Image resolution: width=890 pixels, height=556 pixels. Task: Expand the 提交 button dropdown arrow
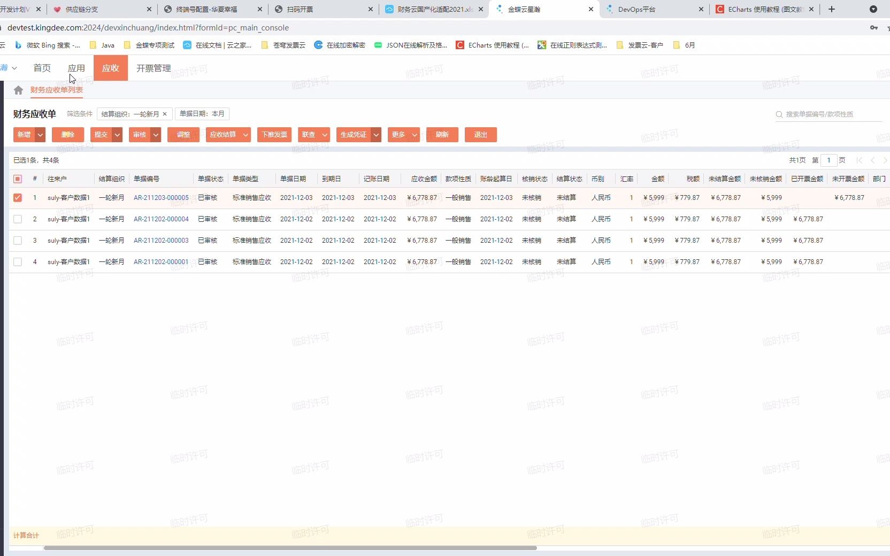(x=117, y=135)
